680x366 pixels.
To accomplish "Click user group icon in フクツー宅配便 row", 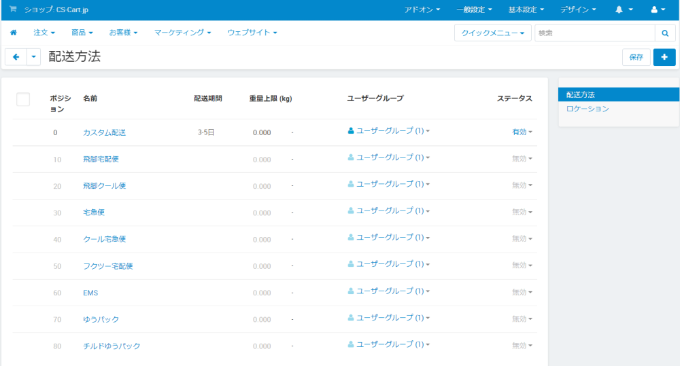I will click(351, 263).
